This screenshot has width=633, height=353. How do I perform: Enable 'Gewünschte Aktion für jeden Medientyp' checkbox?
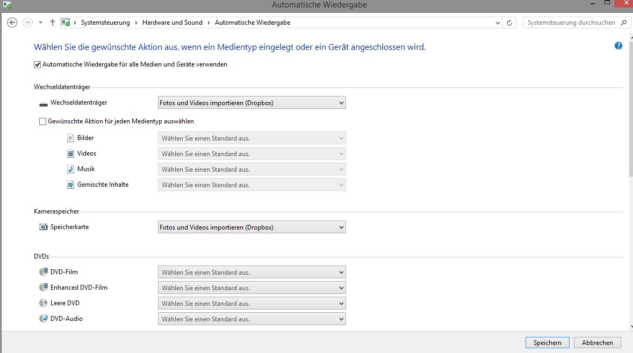(42, 122)
